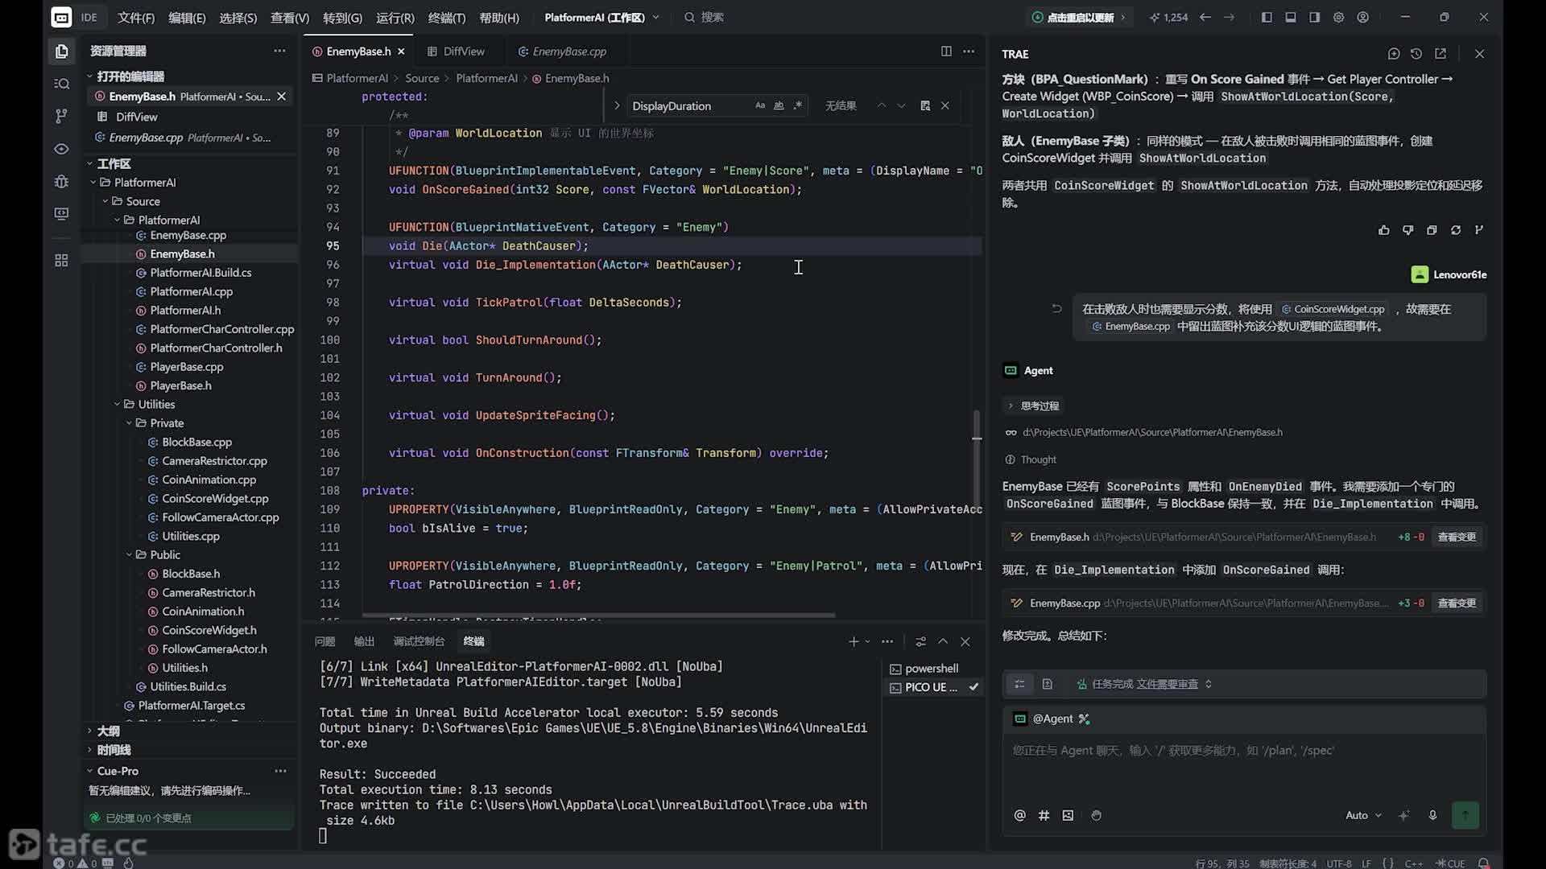The image size is (1546, 869).
Task: Focus the find input containing DisplayDuration
Action: click(x=690, y=105)
